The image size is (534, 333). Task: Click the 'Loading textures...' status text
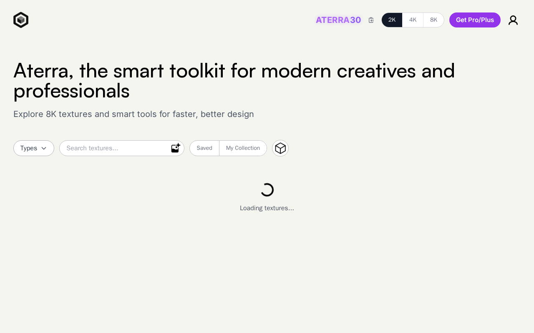click(x=267, y=208)
